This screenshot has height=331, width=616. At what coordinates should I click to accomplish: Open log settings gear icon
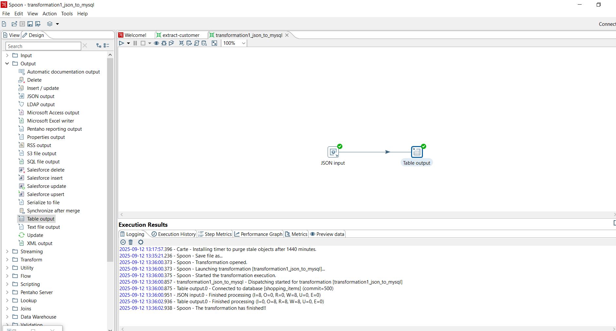coord(141,242)
